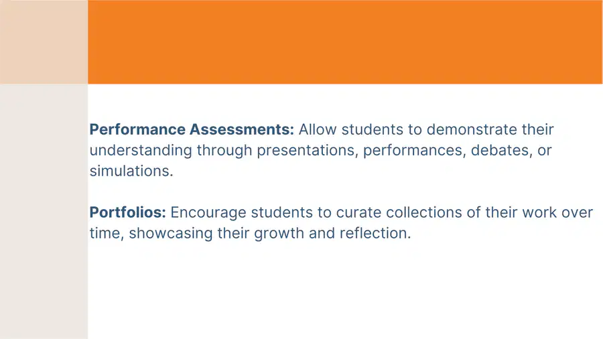Click the word 'understanding' starting second line

(141, 151)
